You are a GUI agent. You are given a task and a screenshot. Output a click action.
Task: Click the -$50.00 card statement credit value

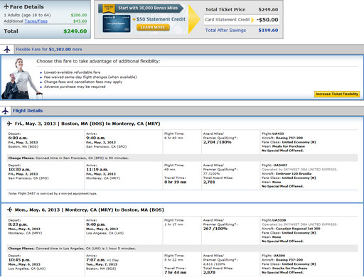267,20
